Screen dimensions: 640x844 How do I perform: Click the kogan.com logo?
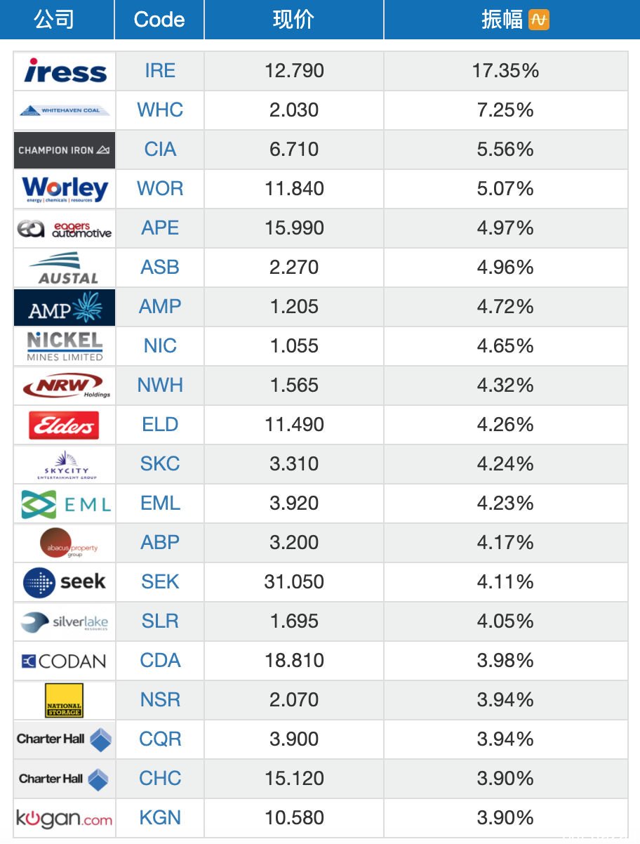click(65, 818)
